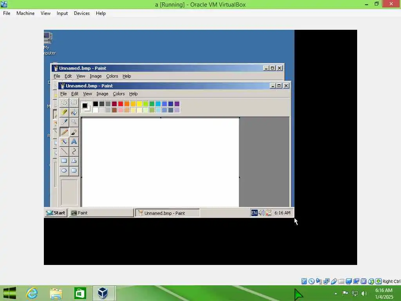Choose the Curve tool
Screen dimensions: 401x301
[x=74, y=151]
